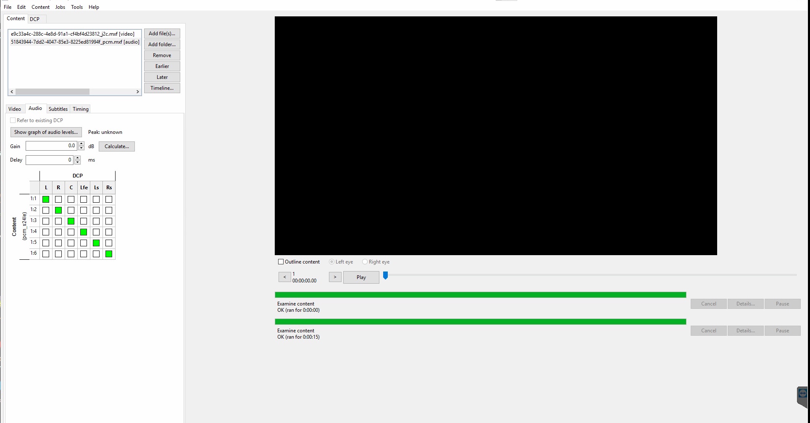Viewport: 810px width, 423px height.
Task: Move content Earlier
Action: 162,66
